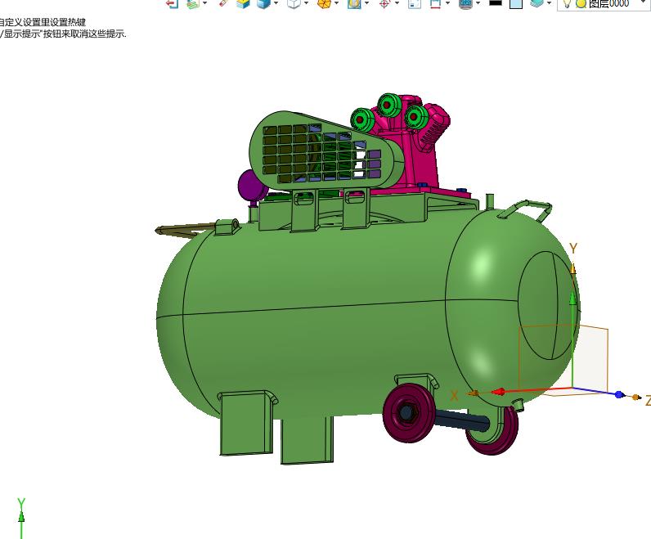
Task: Click the green stacked layers icon
Action: tap(193, 3)
